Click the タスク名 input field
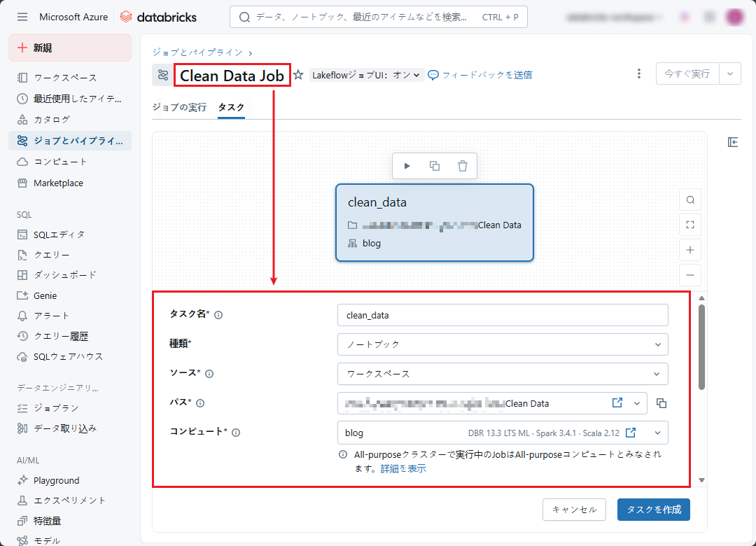 pyautogui.click(x=502, y=315)
